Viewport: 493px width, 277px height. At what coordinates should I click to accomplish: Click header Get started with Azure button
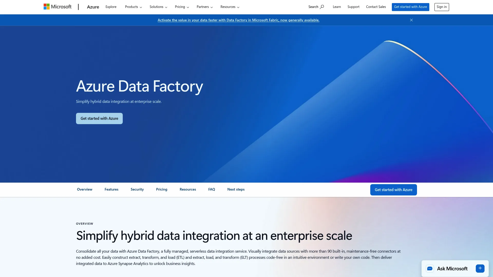coord(410,7)
